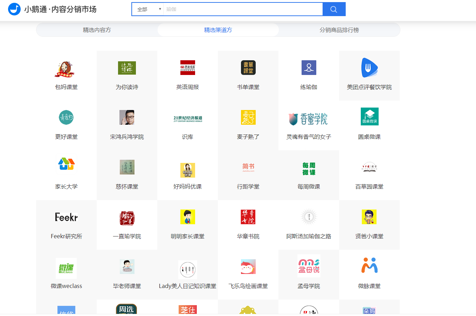
Task: Click the 香蜜学院 logo
Action: [308, 119]
